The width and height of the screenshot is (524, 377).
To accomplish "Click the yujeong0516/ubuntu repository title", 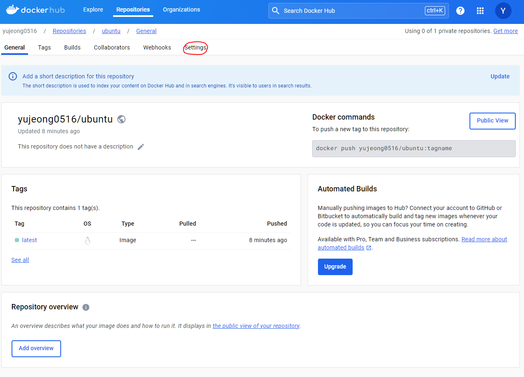I will click(x=65, y=119).
